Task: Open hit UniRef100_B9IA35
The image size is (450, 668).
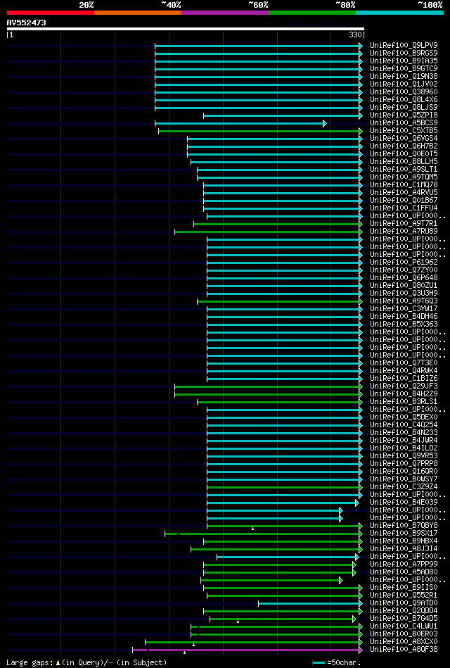Action: coord(404,61)
